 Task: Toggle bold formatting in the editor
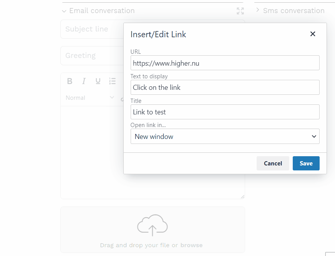tap(70, 81)
